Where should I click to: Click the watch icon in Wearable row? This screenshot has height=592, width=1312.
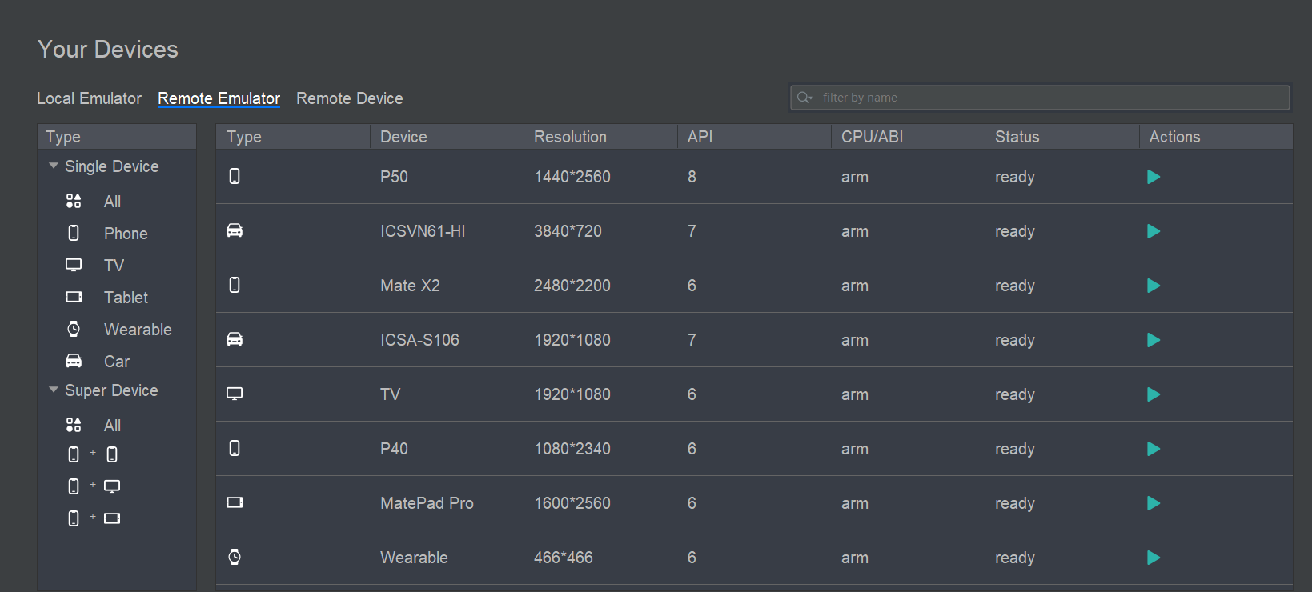click(235, 557)
